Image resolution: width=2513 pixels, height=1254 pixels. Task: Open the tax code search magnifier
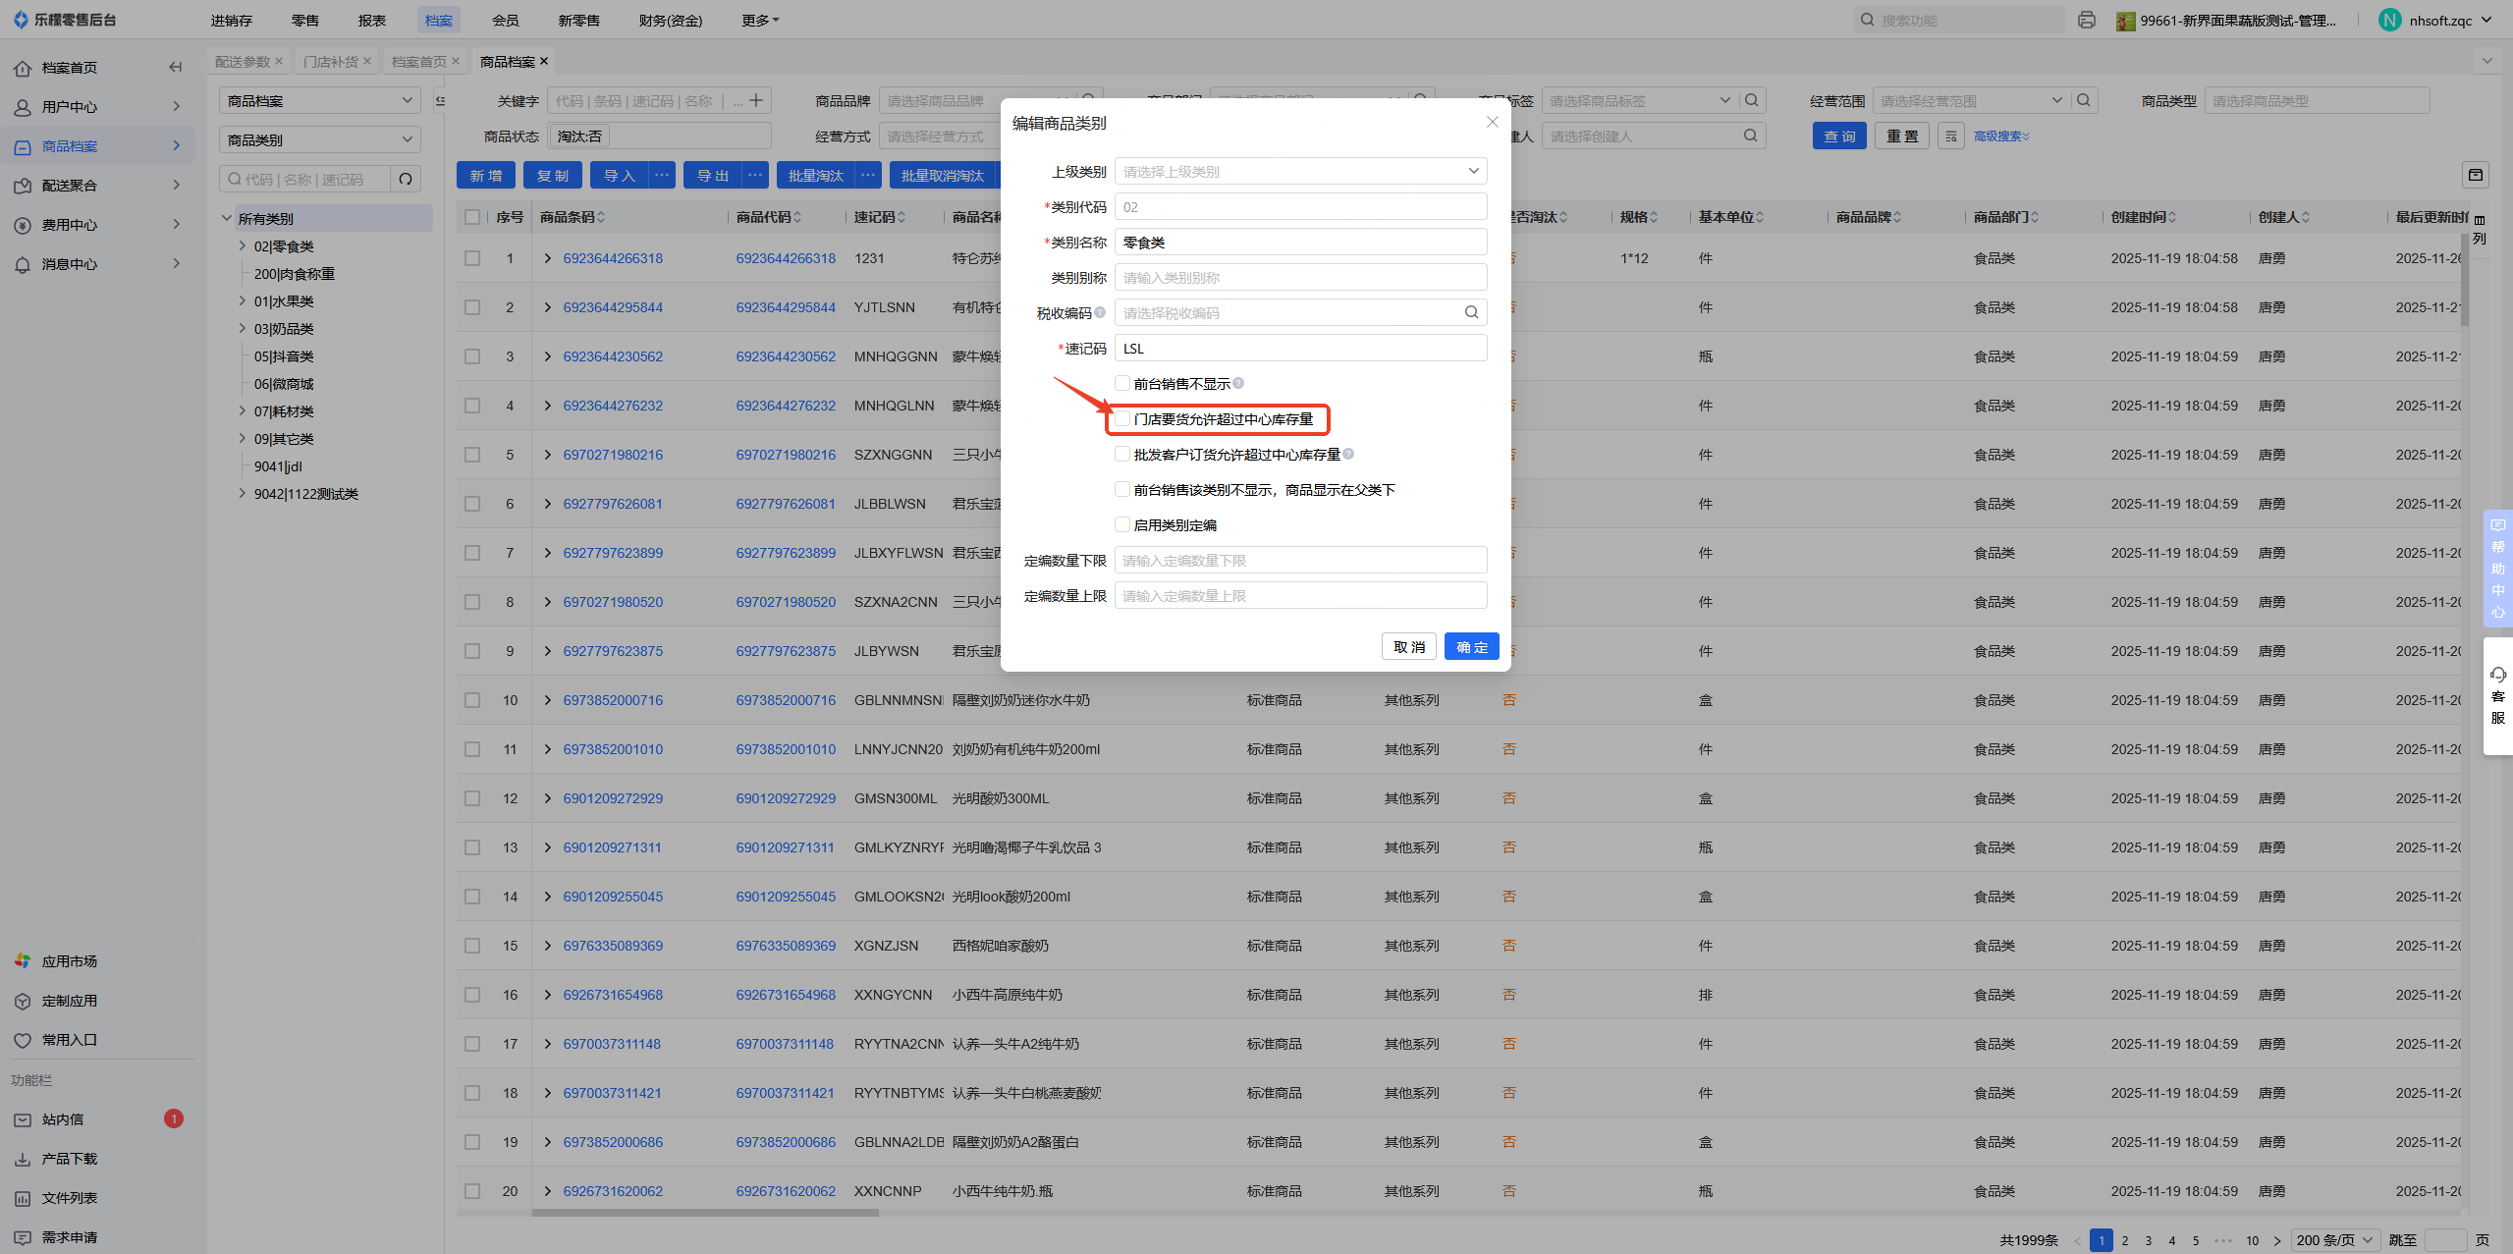pyautogui.click(x=1471, y=313)
